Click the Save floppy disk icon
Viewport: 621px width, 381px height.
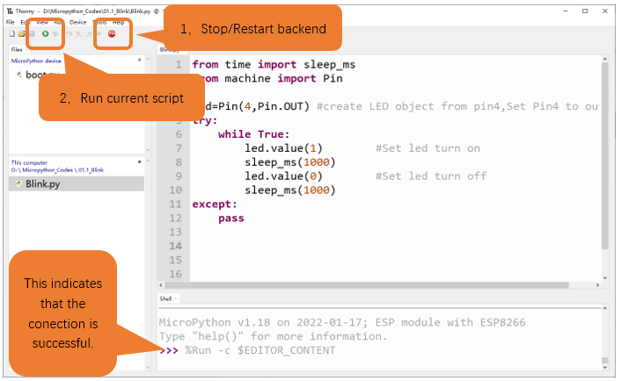click(x=32, y=34)
